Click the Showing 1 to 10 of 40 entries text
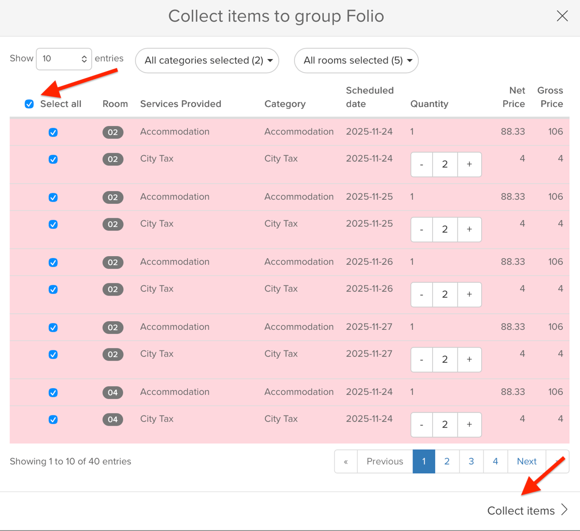This screenshot has height=531, width=580. coord(70,461)
